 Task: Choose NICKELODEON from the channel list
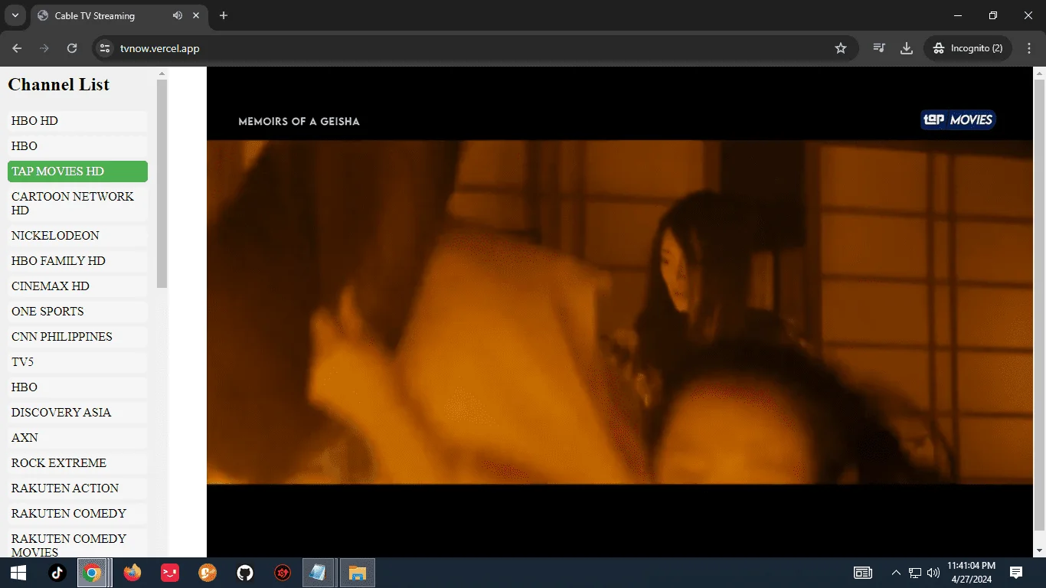point(77,236)
